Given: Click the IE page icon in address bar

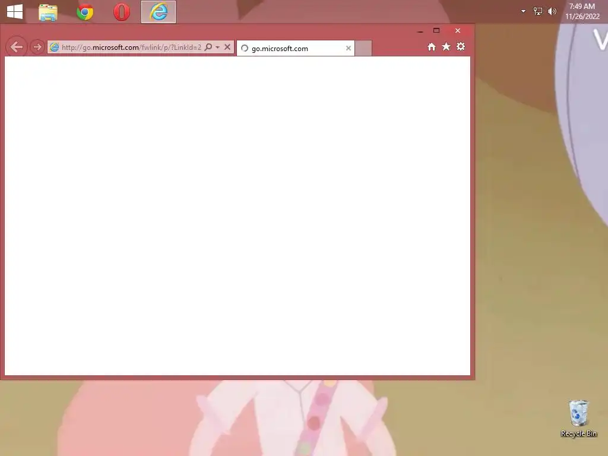Looking at the screenshot, I should 54,47.
